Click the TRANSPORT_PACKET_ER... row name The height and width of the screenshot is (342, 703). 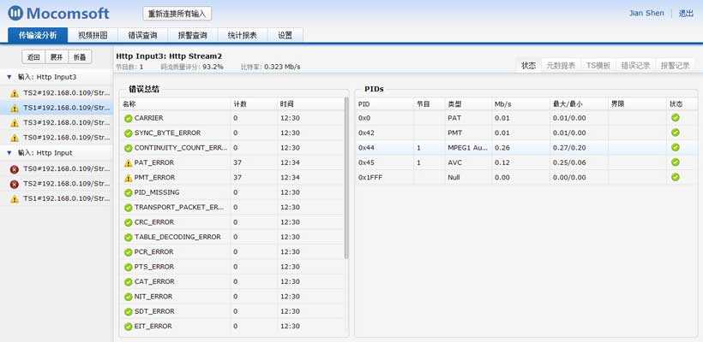(x=179, y=208)
